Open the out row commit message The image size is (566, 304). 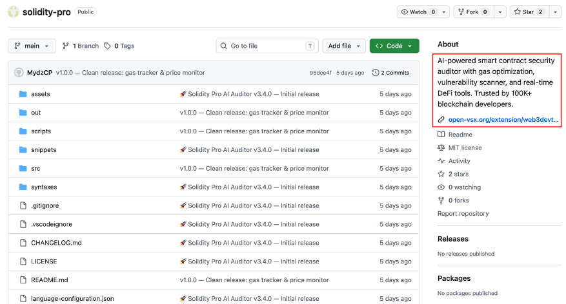pos(254,112)
